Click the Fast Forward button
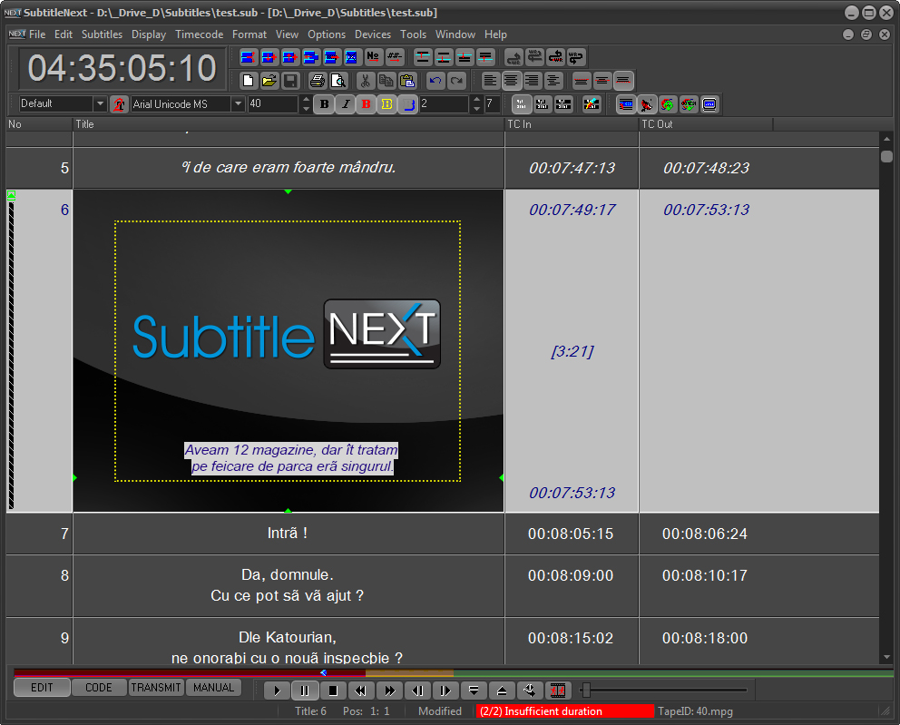Viewport: 900px width, 725px height. [389, 690]
